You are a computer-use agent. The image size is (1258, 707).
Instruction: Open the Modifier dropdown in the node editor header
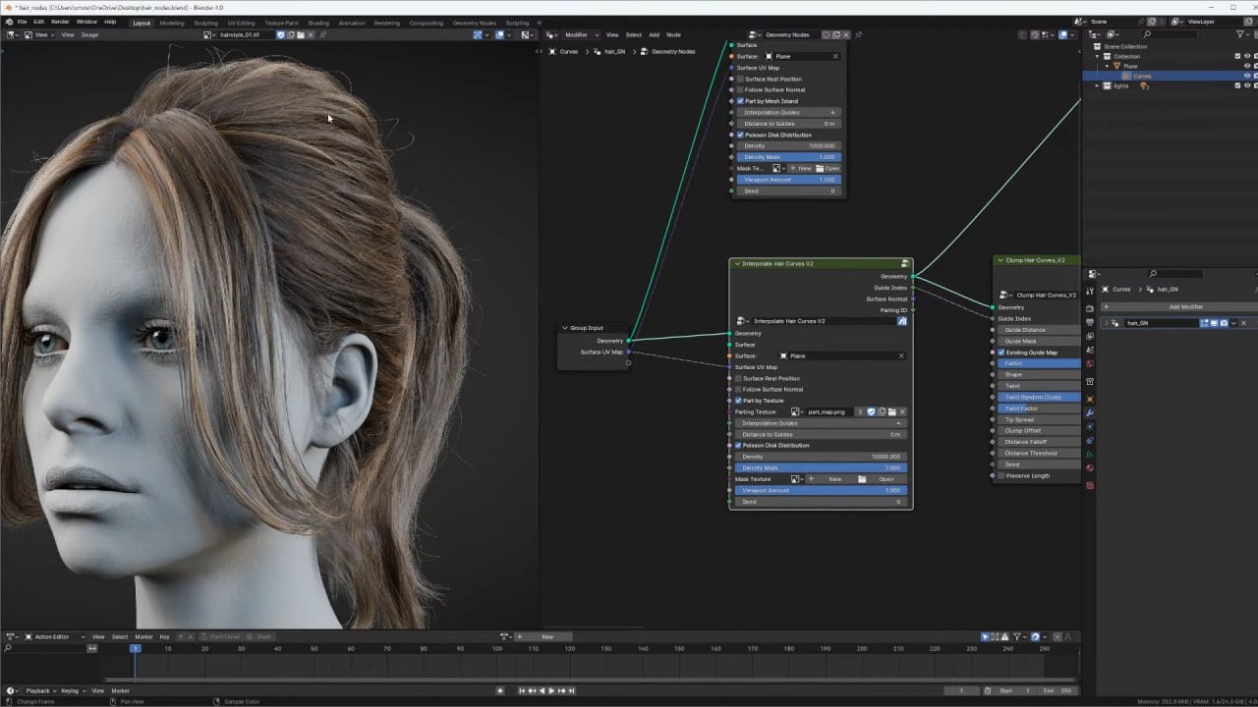(x=581, y=34)
